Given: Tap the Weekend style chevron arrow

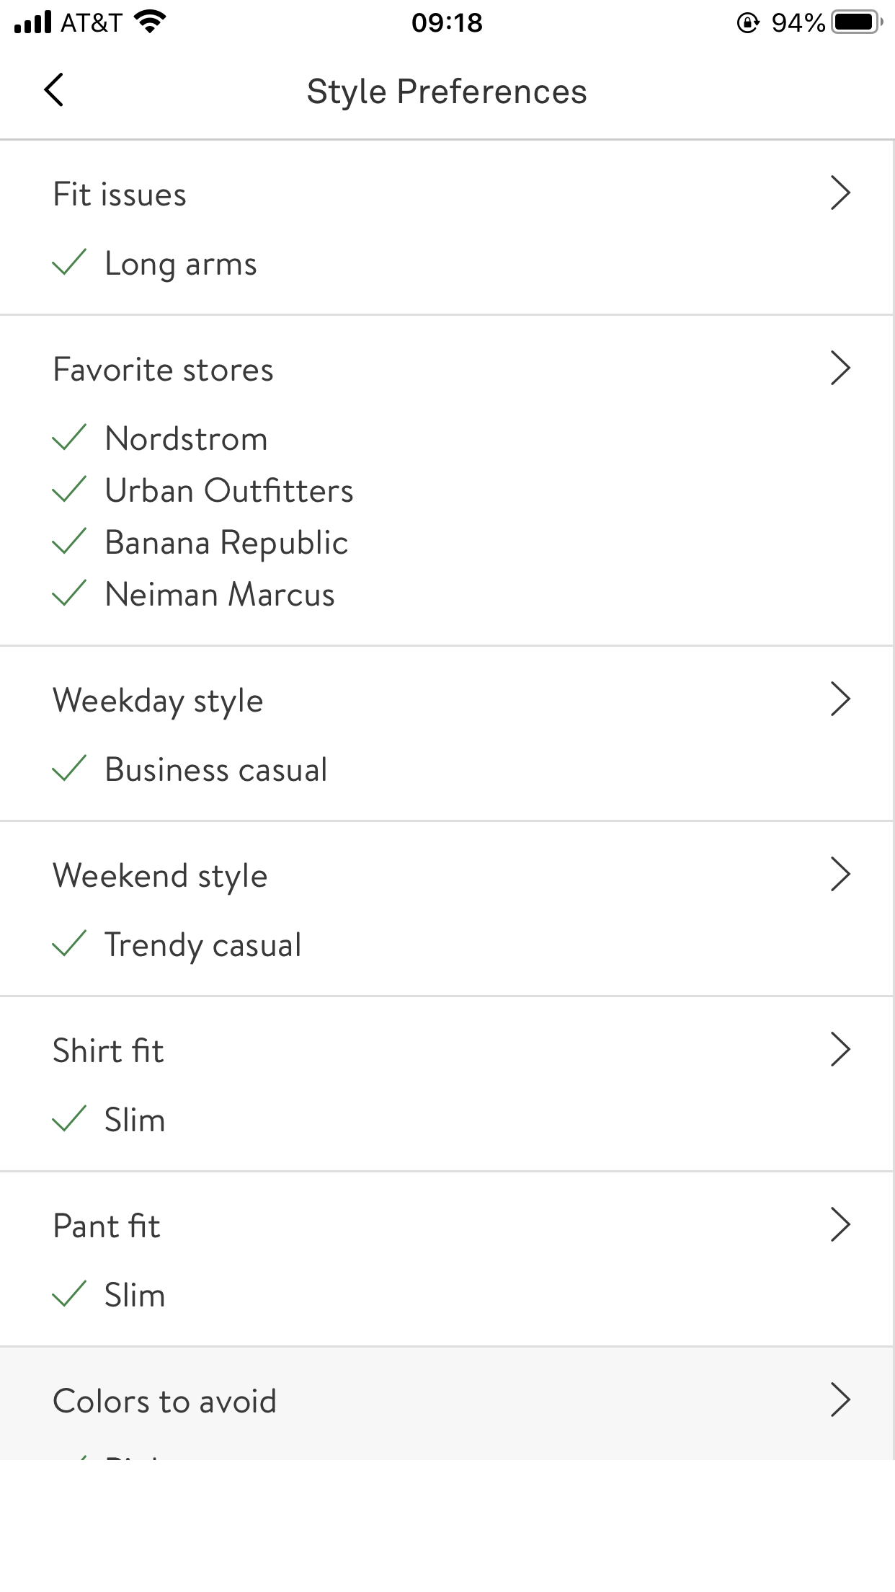Looking at the screenshot, I should tap(840, 875).
